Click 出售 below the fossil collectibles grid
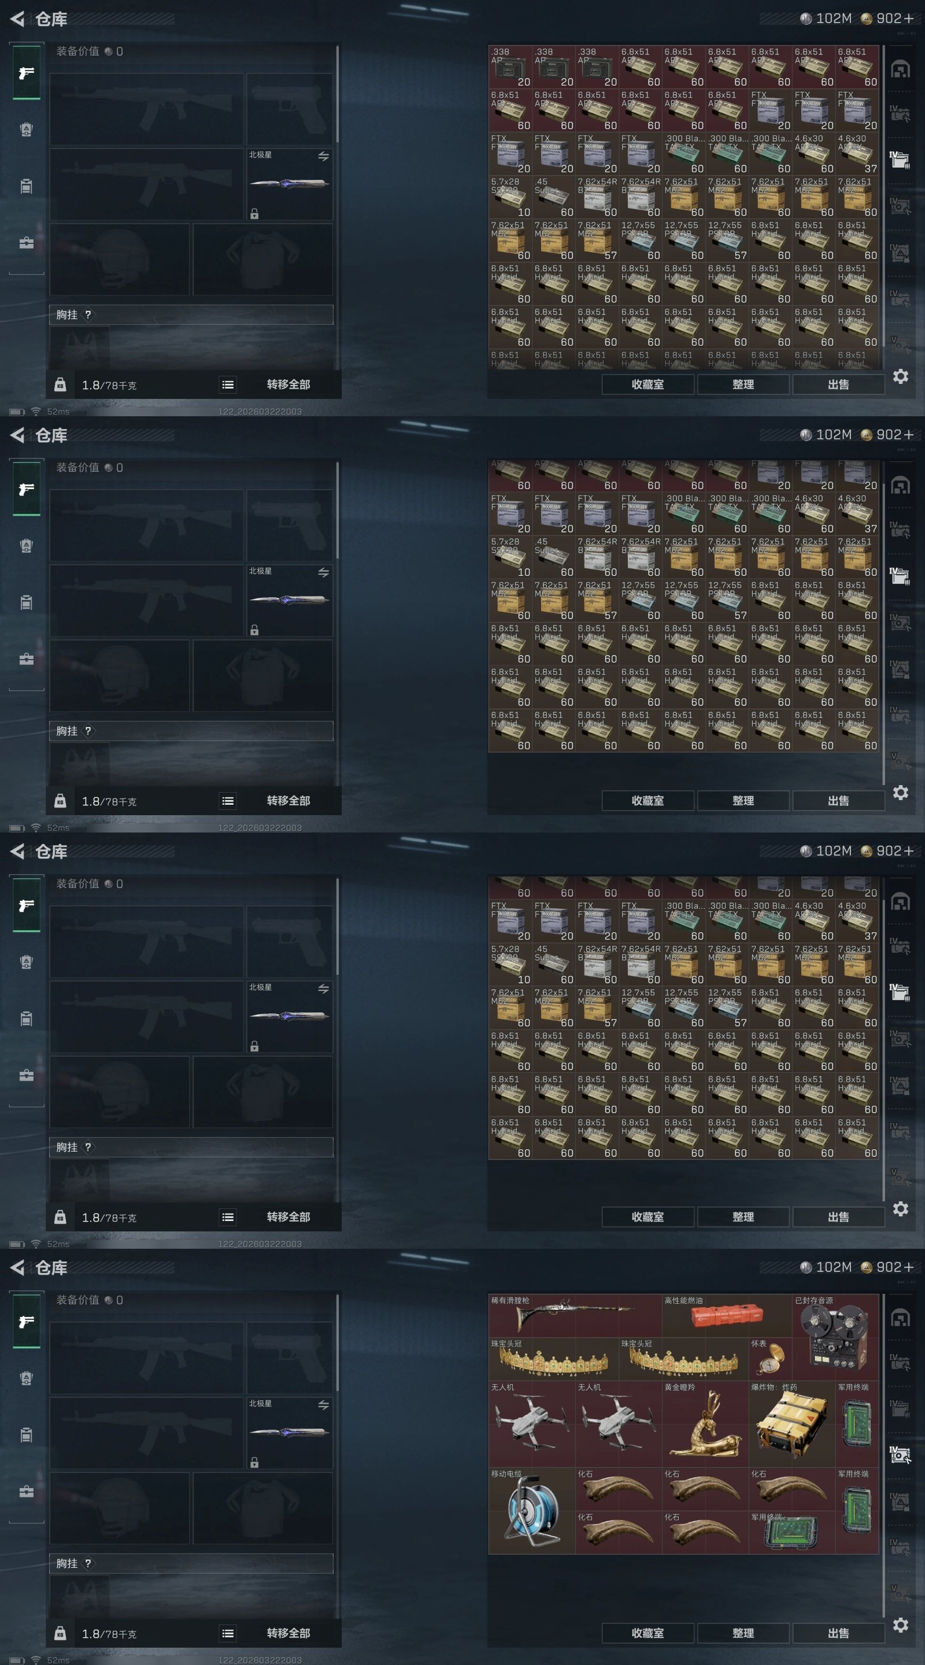Viewport: 925px width, 1665px height. click(838, 1633)
